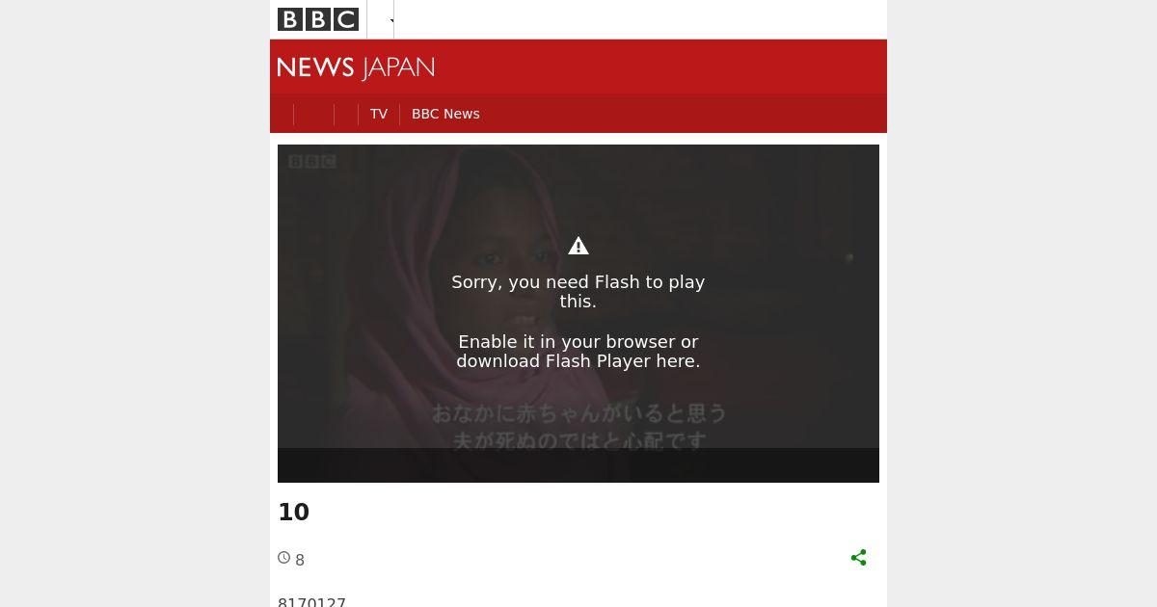Click the Enable it in your browser text

point(578,342)
